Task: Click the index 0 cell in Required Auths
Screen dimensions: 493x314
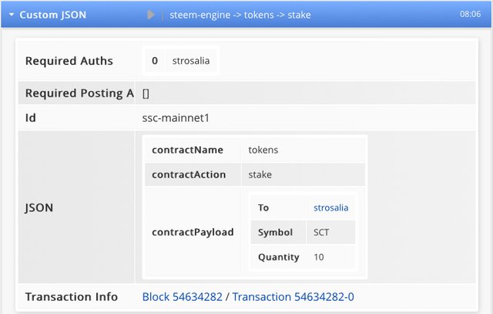Action: coord(154,61)
